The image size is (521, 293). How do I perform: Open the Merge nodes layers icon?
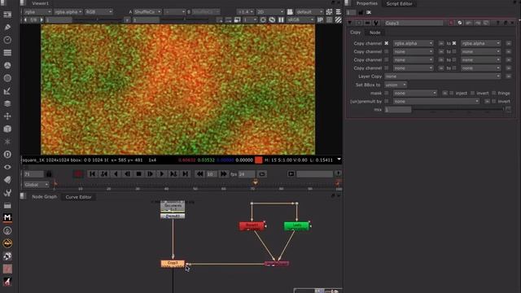pyautogui.click(x=7, y=103)
